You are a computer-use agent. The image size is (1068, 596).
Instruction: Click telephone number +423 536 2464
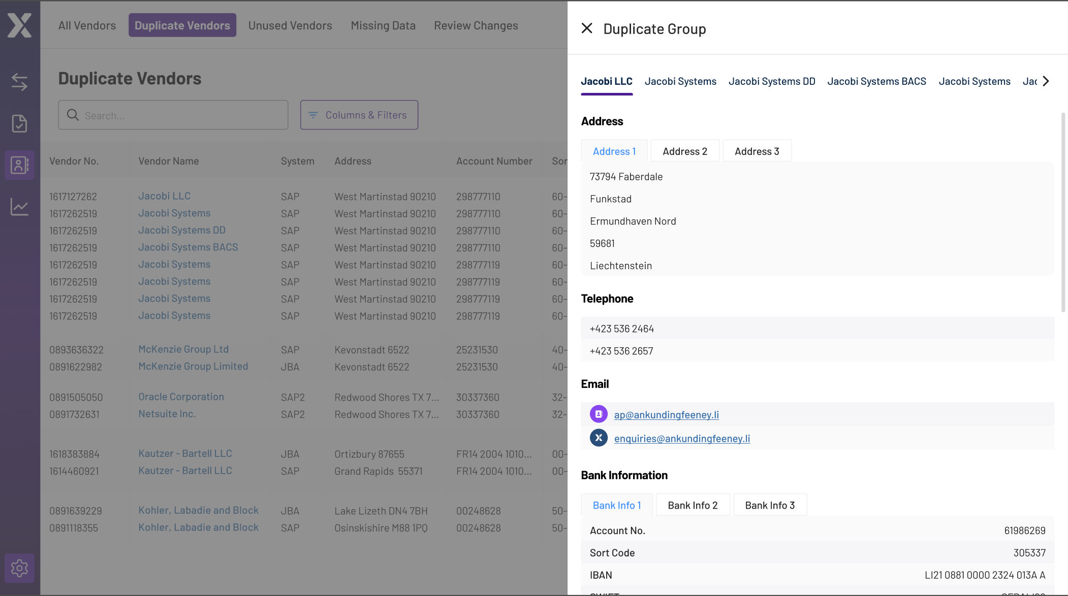pos(622,328)
